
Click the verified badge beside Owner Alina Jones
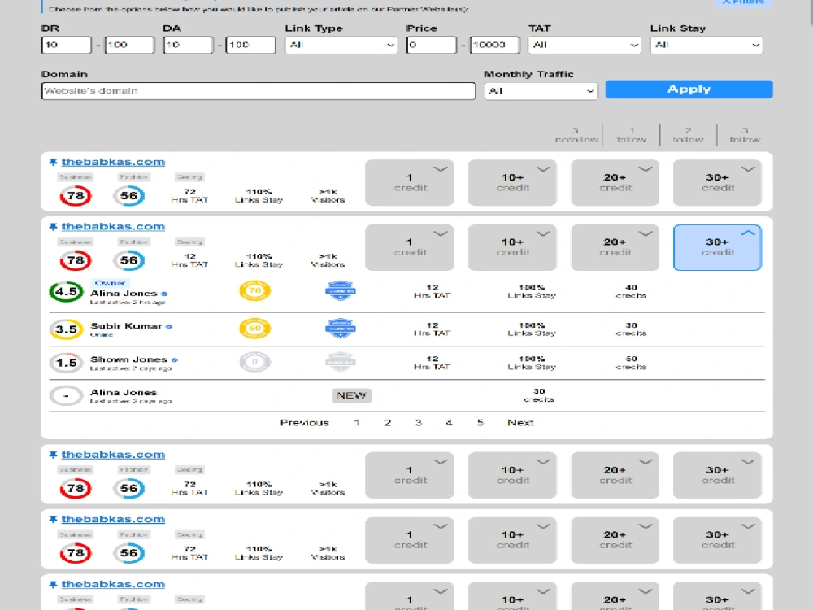click(164, 294)
